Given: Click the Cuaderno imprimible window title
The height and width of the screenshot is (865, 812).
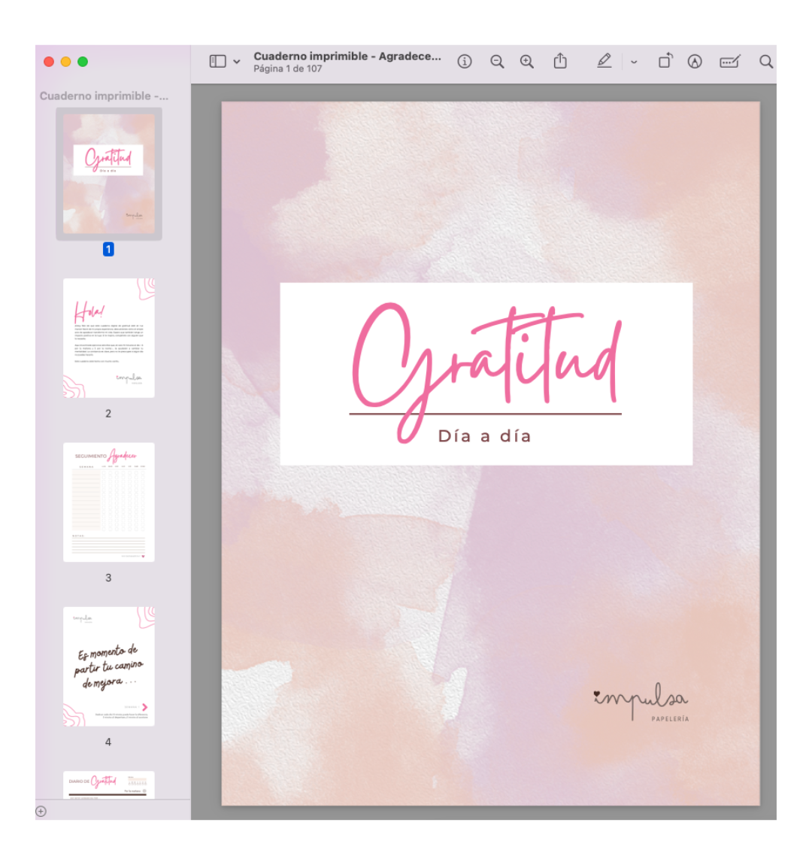Looking at the screenshot, I should click(347, 56).
